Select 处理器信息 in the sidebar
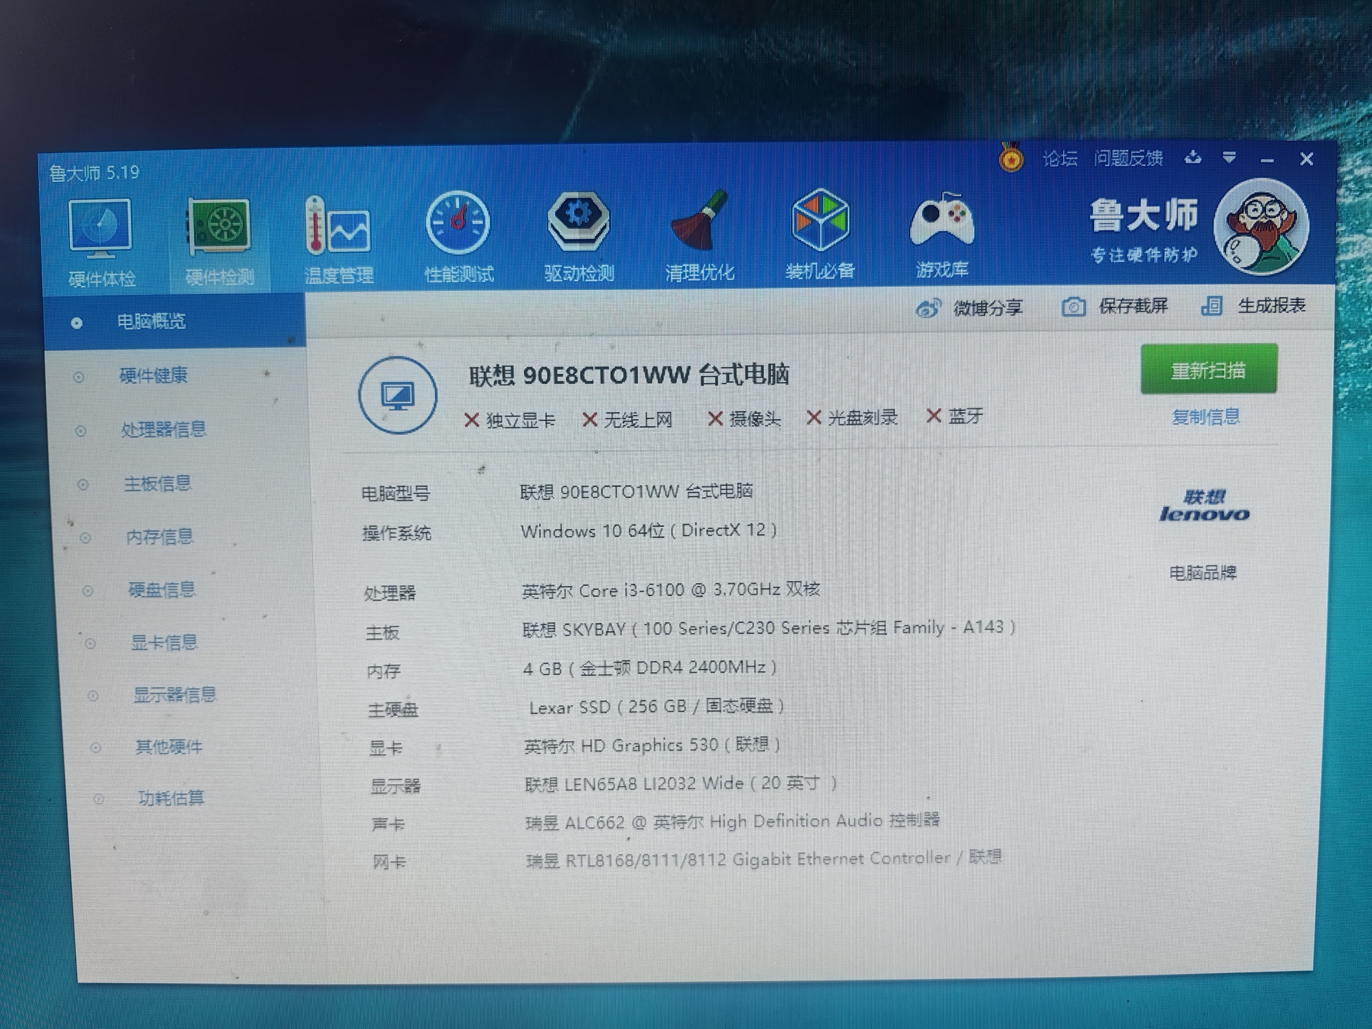The height and width of the screenshot is (1029, 1372). pos(163,429)
